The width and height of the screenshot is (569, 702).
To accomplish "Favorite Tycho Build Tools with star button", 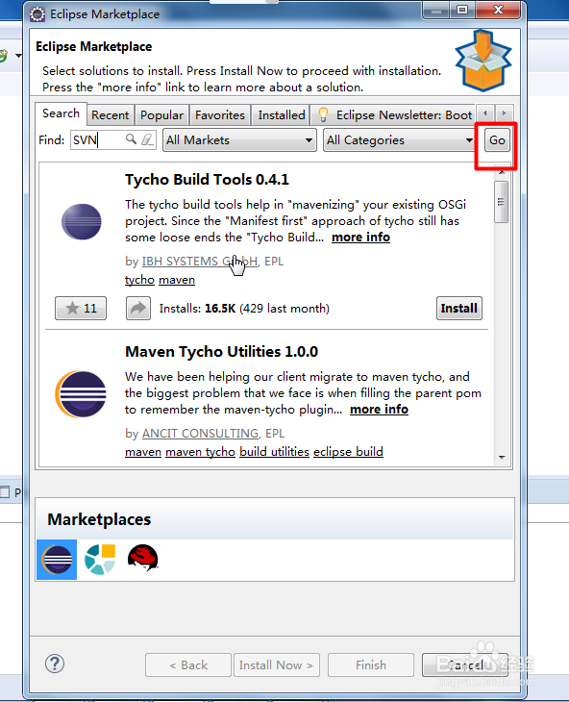I will pos(81,308).
